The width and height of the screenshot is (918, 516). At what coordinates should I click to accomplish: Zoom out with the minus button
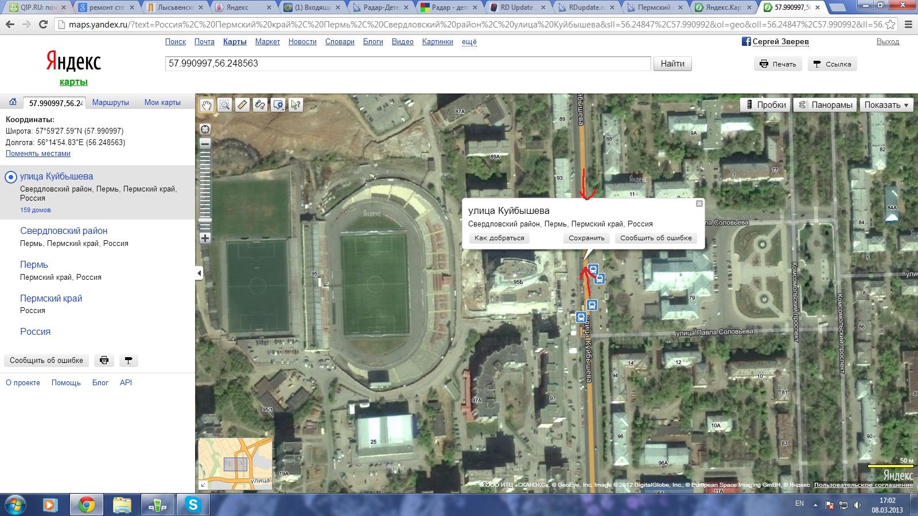tap(205, 143)
